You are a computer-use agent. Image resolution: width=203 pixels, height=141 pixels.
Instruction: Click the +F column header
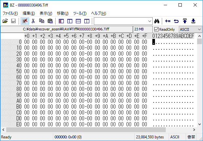144,36
